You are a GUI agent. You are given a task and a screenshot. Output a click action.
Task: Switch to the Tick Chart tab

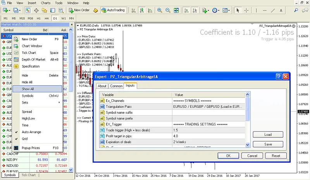coord(28,175)
